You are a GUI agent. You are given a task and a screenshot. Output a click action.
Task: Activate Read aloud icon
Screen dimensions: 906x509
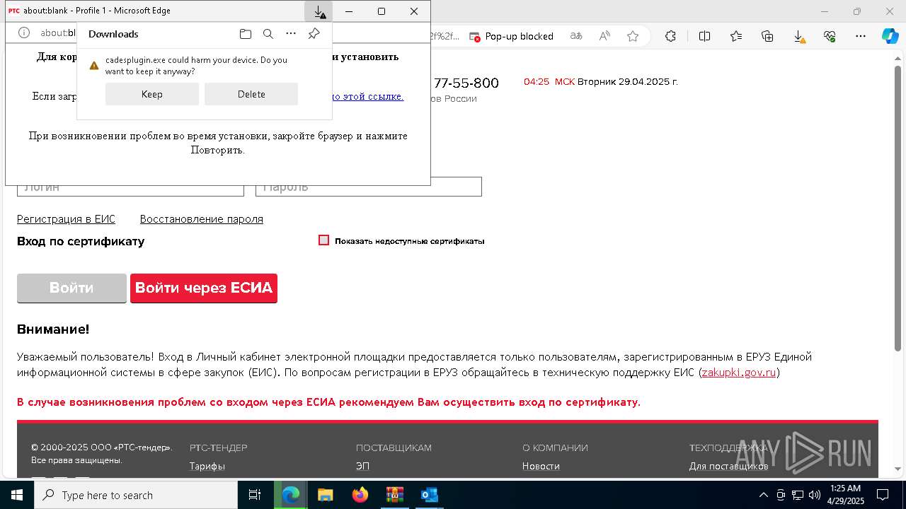pyautogui.click(x=604, y=36)
